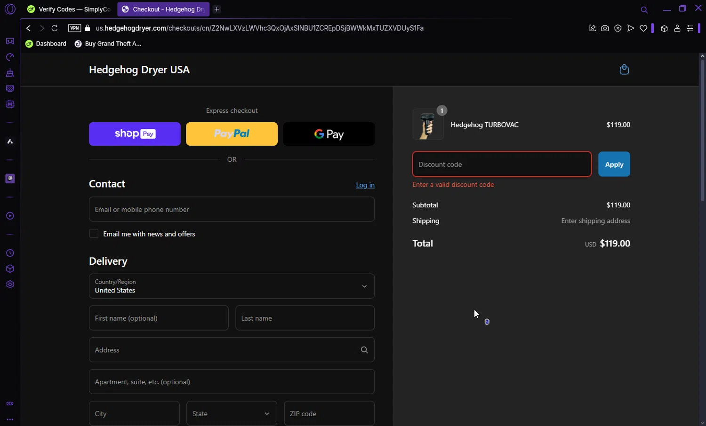Click the 'Enter shipping address' text

tap(595, 221)
